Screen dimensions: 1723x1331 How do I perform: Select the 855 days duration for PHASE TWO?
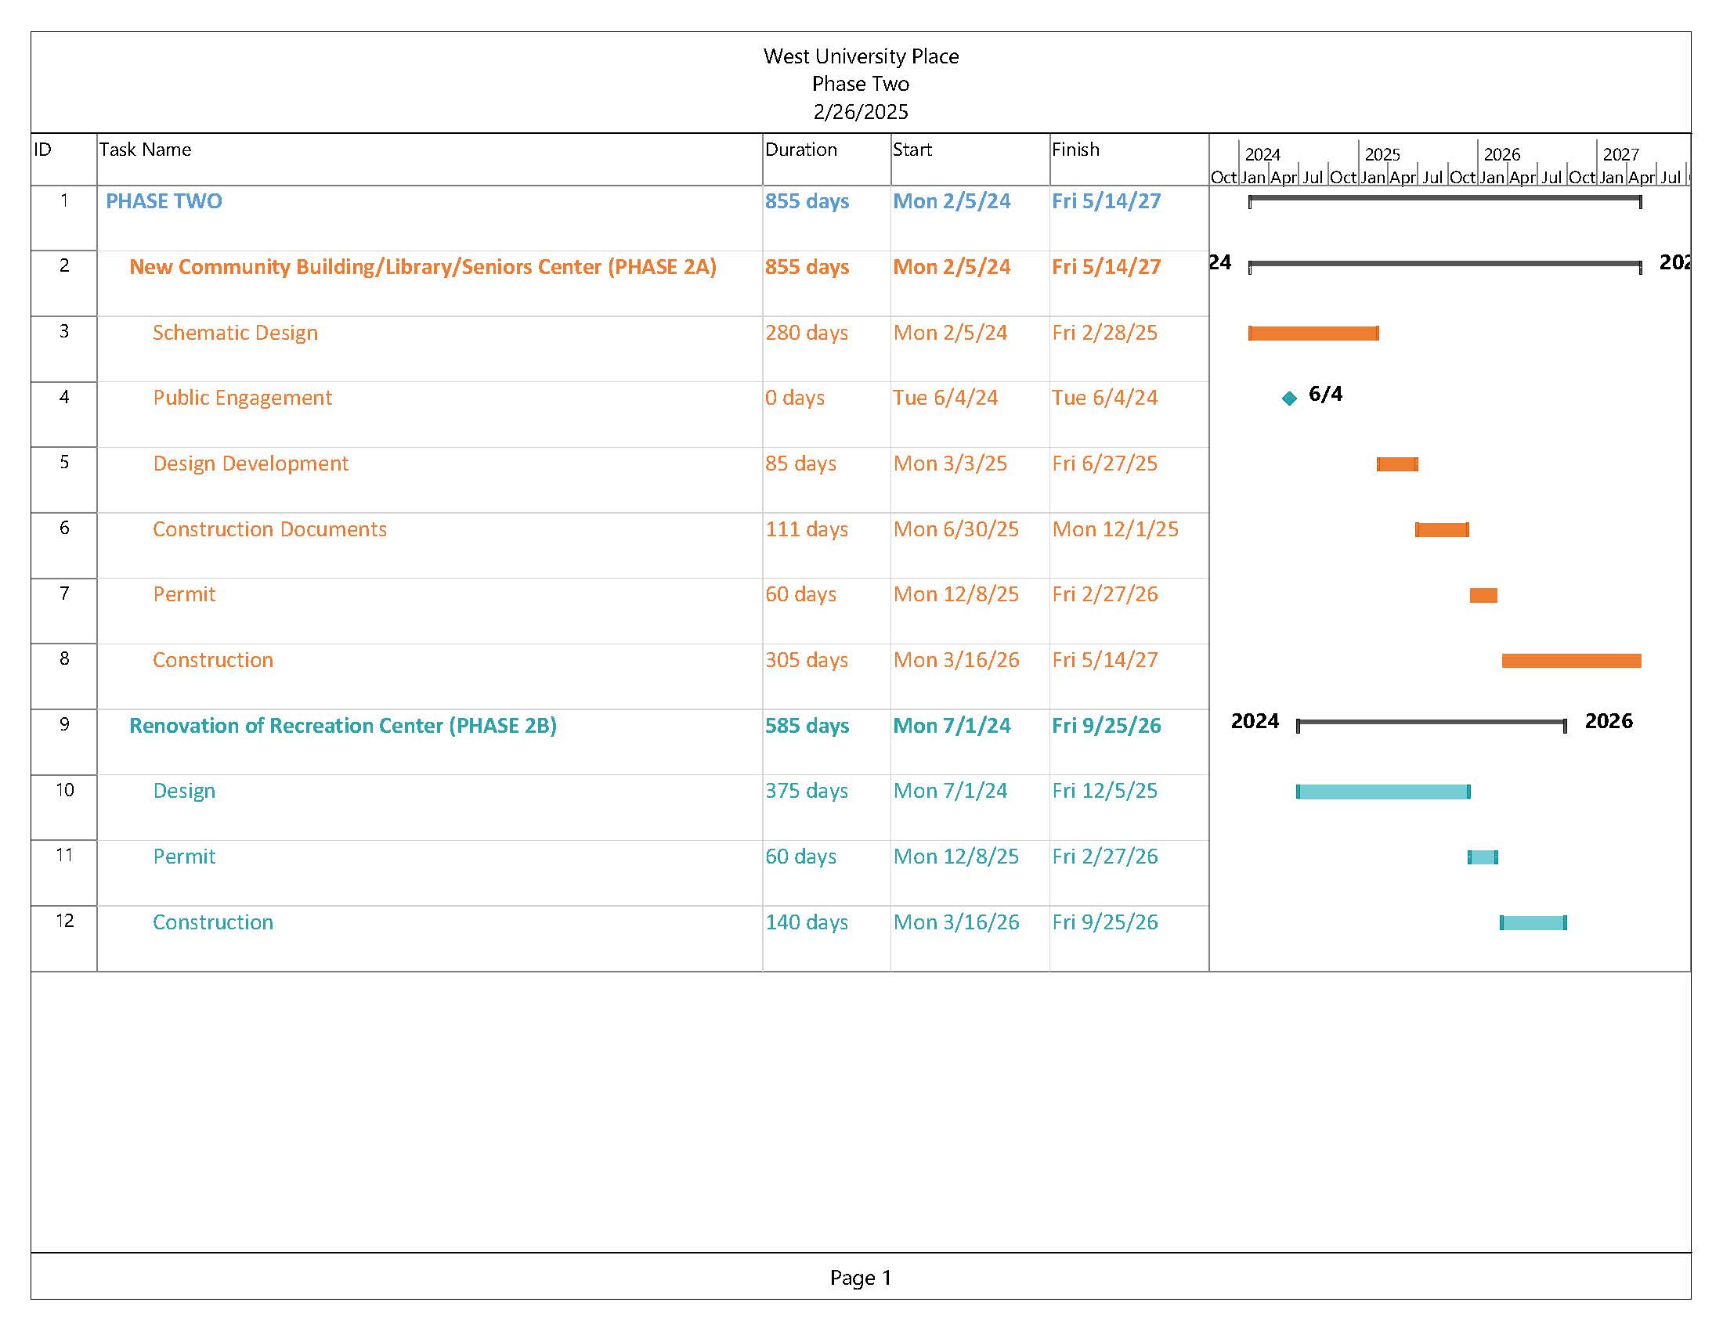806,201
